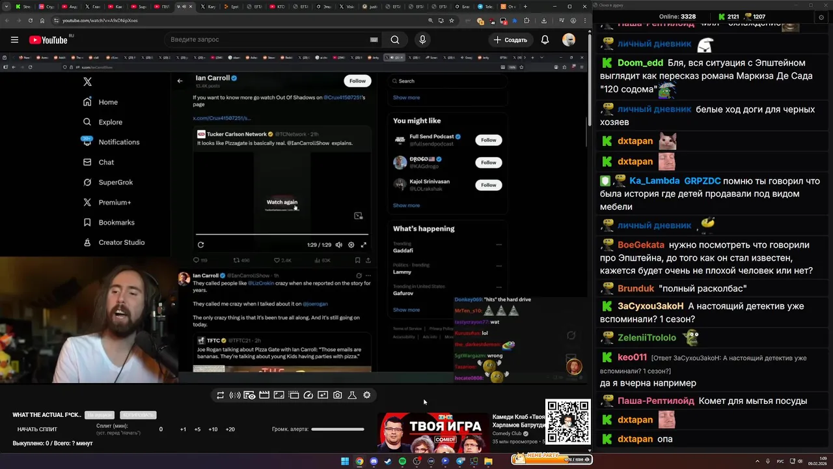Open the on-screen keyboard icon in search box
833x469 pixels.
(x=374, y=40)
